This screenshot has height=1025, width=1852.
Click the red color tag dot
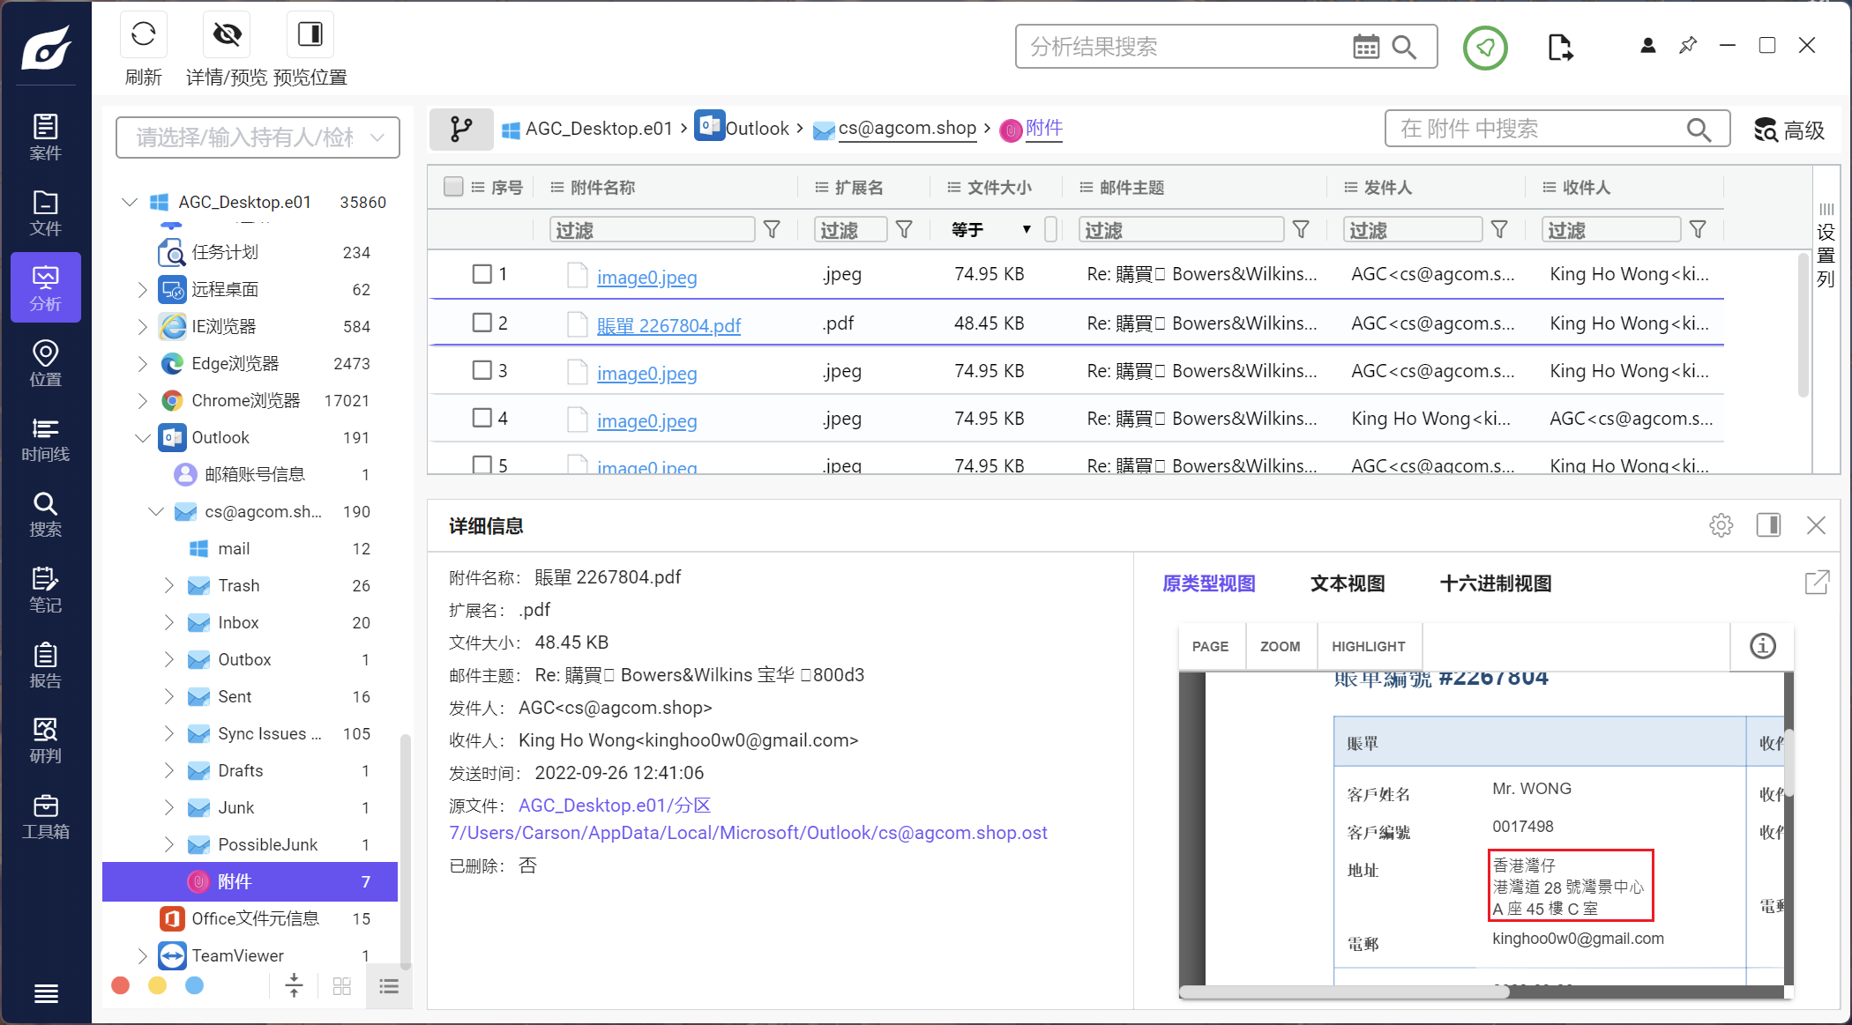pyautogui.click(x=121, y=985)
